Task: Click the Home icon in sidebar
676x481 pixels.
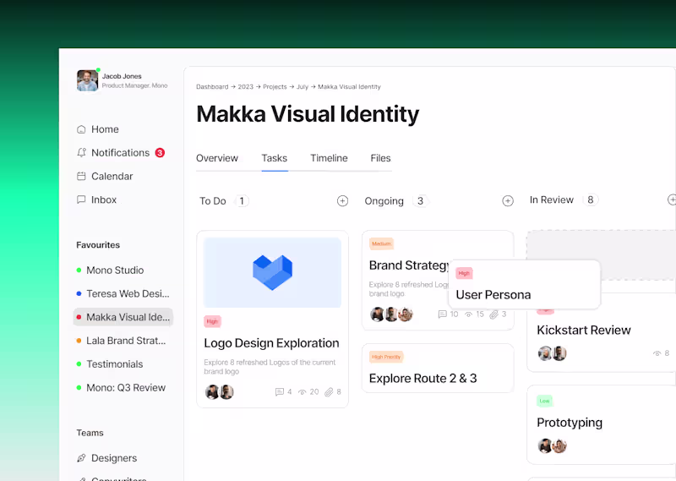Action: 81,129
